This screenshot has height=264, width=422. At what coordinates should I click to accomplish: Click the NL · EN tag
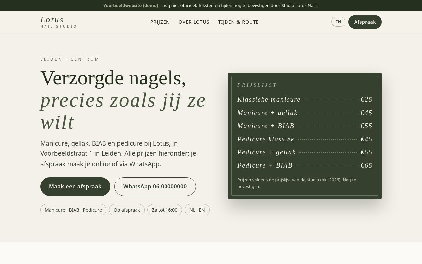pyautogui.click(x=197, y=210)
